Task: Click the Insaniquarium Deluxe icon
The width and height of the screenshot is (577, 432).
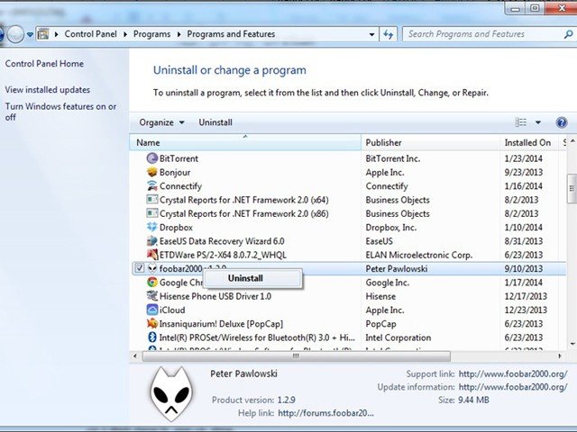Action: pos(152,324)
